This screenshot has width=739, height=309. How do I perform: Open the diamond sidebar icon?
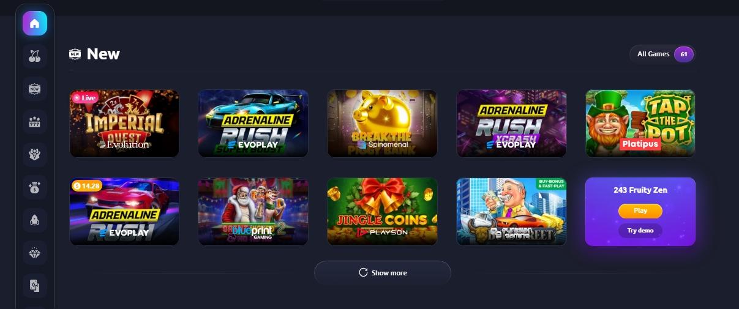point(35,252)
